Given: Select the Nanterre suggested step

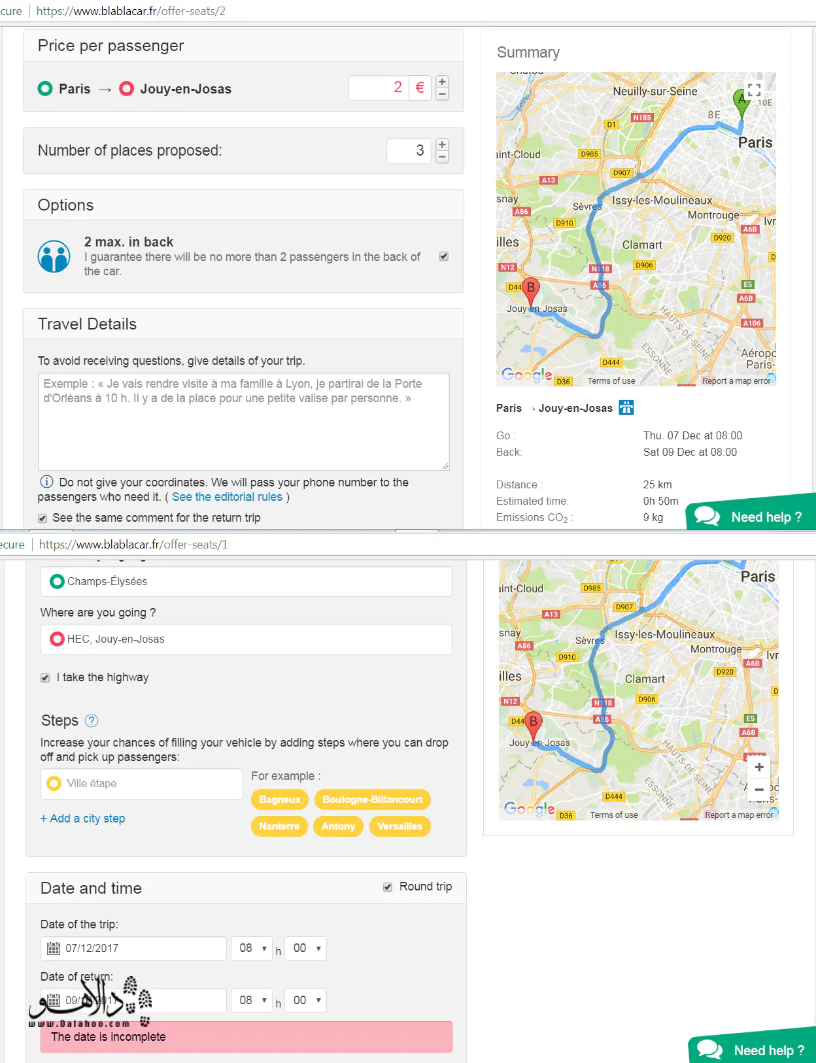Looking at the screenshot, I should click(x=279, y=826).
